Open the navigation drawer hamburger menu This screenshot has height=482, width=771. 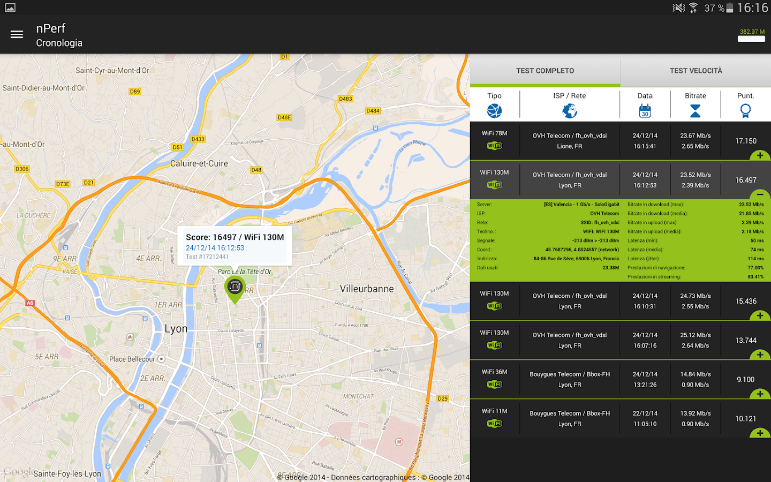[17, 34]
